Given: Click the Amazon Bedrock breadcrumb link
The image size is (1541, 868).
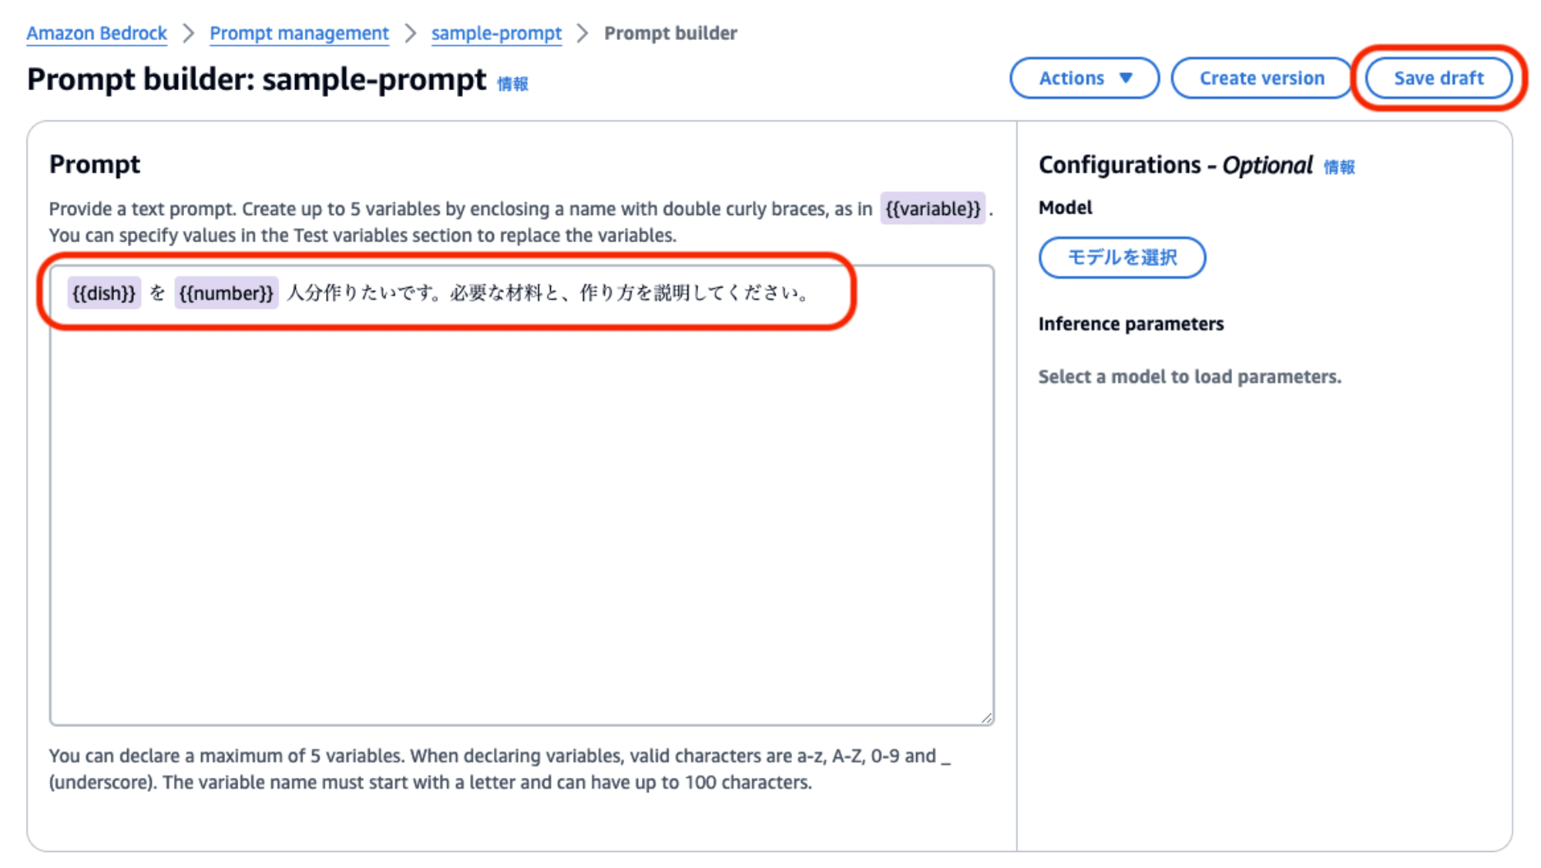Looking at the screenshot, I should (x=97, y=32).
